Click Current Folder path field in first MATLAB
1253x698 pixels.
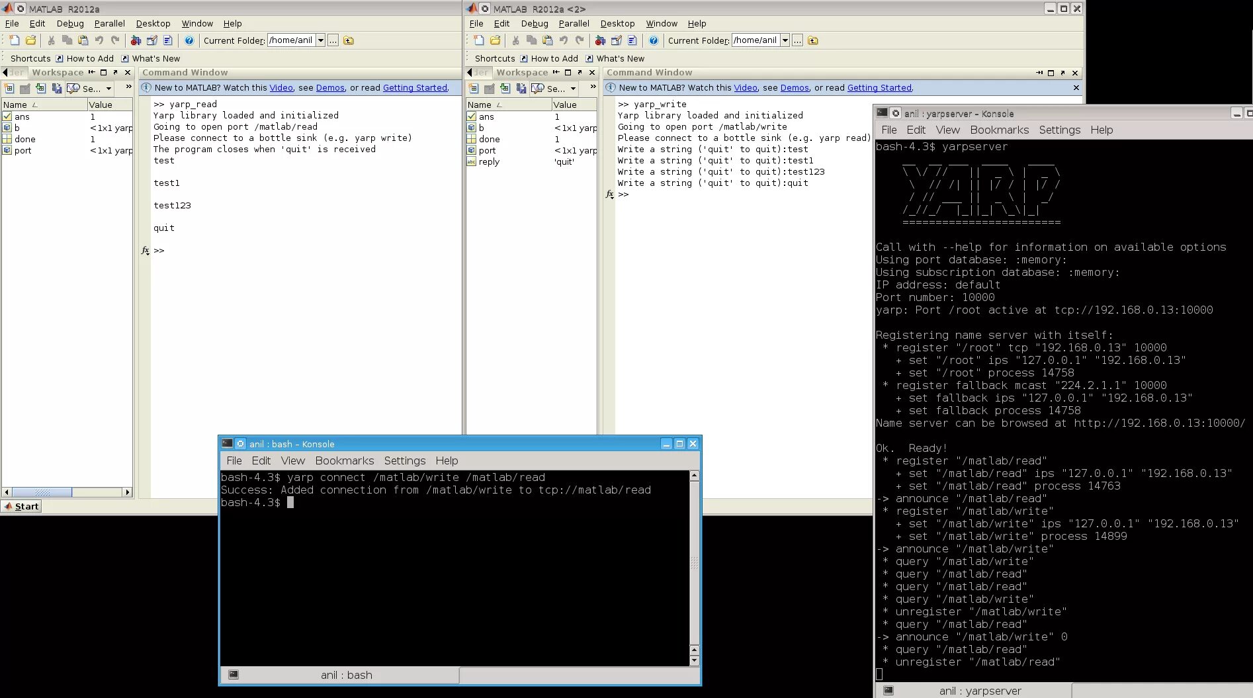click(x=292, y=40)
